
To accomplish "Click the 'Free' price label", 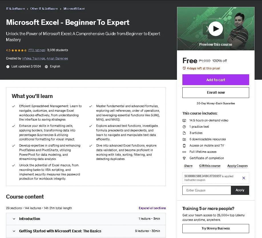I will [x=190, y=61].
